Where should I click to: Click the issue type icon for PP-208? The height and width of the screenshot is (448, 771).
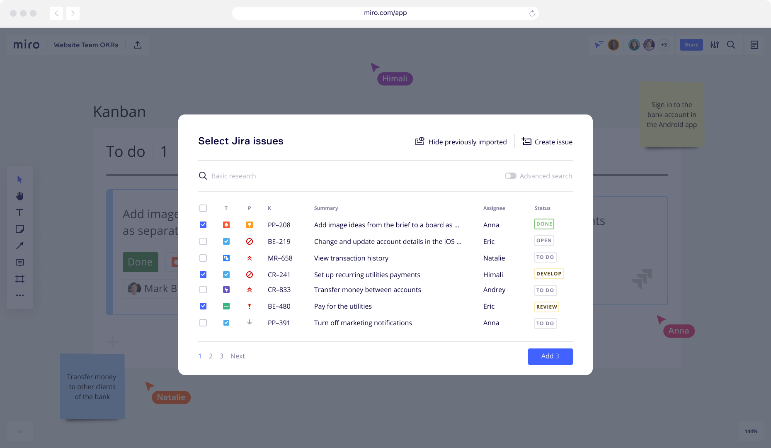point(226,225)
